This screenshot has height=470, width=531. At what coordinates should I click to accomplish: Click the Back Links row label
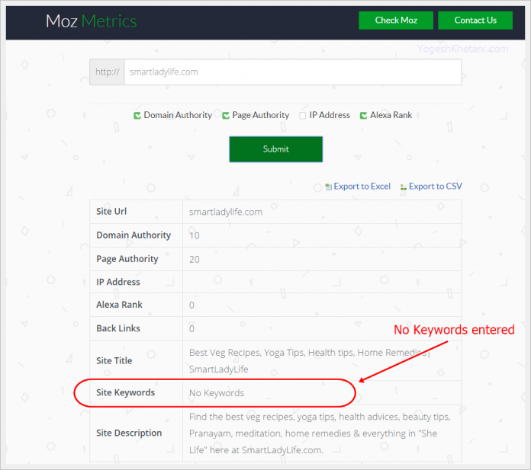pyautogui.click(x=118, y=328)
